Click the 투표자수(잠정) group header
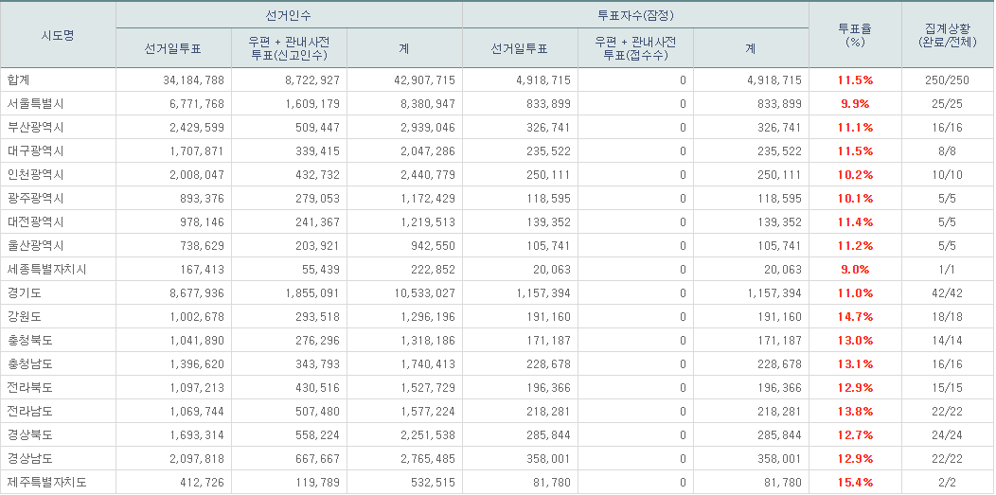Image resolution: width=996 pixels, height=495 pixels. pos(635,16)
